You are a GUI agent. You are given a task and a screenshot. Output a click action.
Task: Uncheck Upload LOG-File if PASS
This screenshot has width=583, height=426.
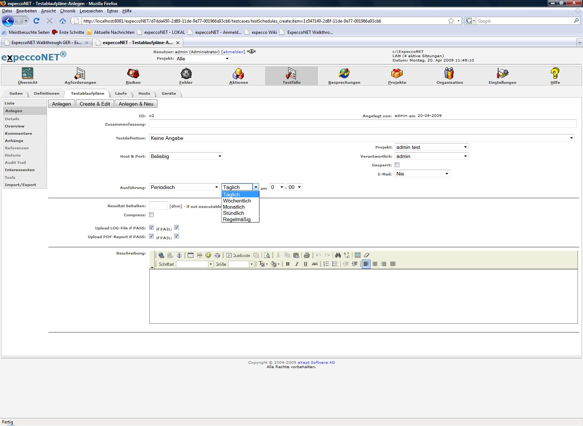pos(152,228)
